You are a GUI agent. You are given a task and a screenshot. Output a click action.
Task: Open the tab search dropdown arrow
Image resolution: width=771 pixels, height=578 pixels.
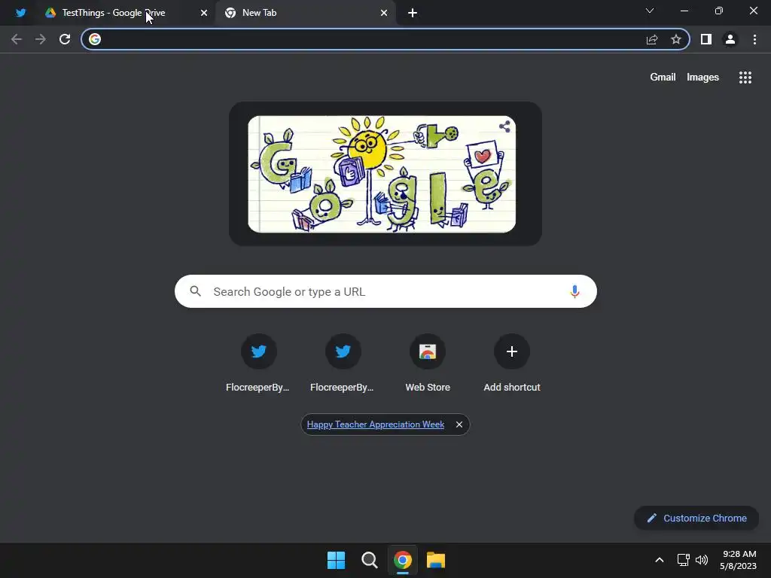pos(650,11)
